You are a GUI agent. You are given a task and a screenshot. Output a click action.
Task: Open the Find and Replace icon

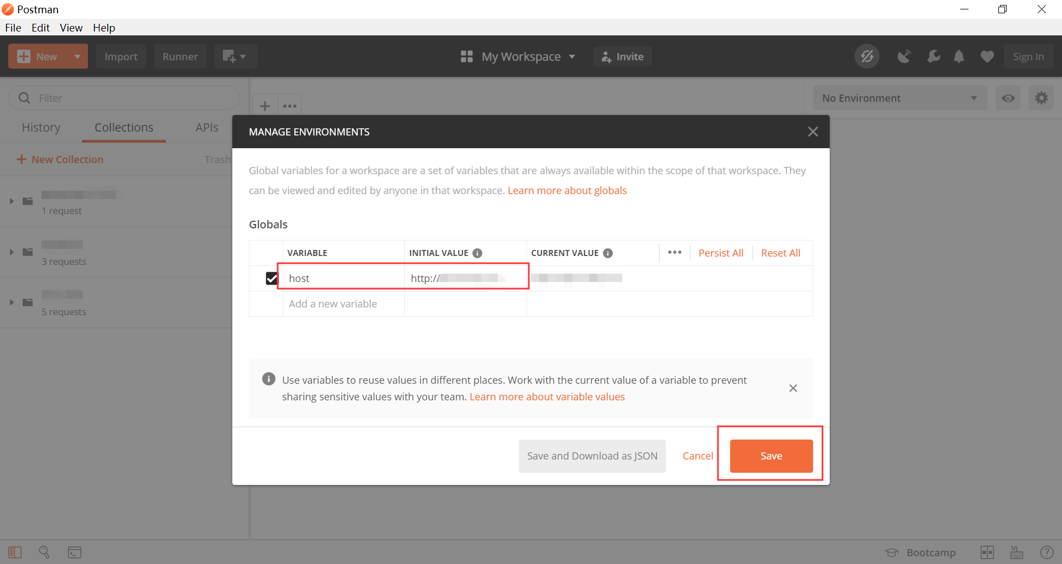tap(44, 552)
